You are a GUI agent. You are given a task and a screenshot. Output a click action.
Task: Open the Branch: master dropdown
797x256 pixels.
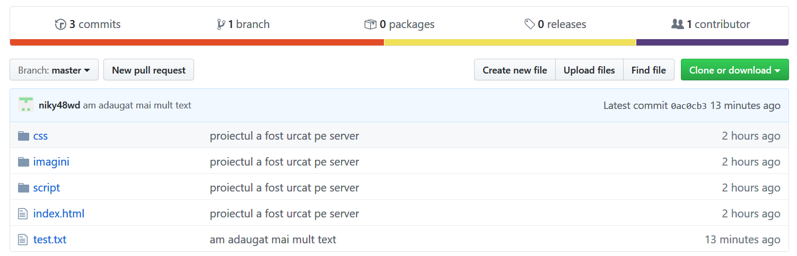click(x=54, y=70)
